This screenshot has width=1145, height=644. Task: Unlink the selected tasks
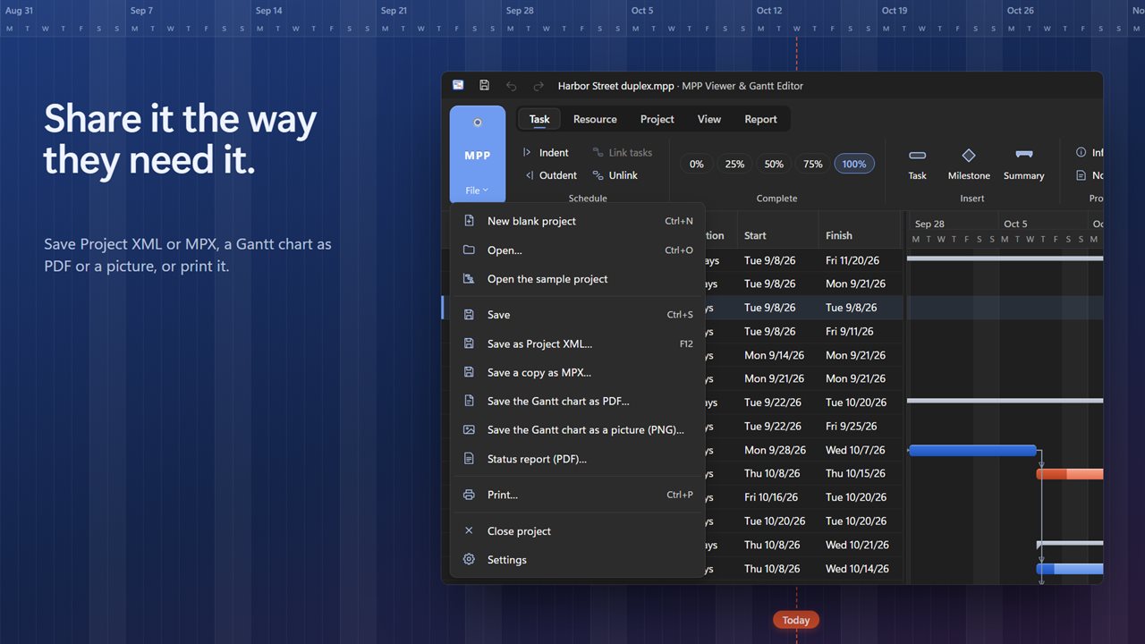pos(615,175)
